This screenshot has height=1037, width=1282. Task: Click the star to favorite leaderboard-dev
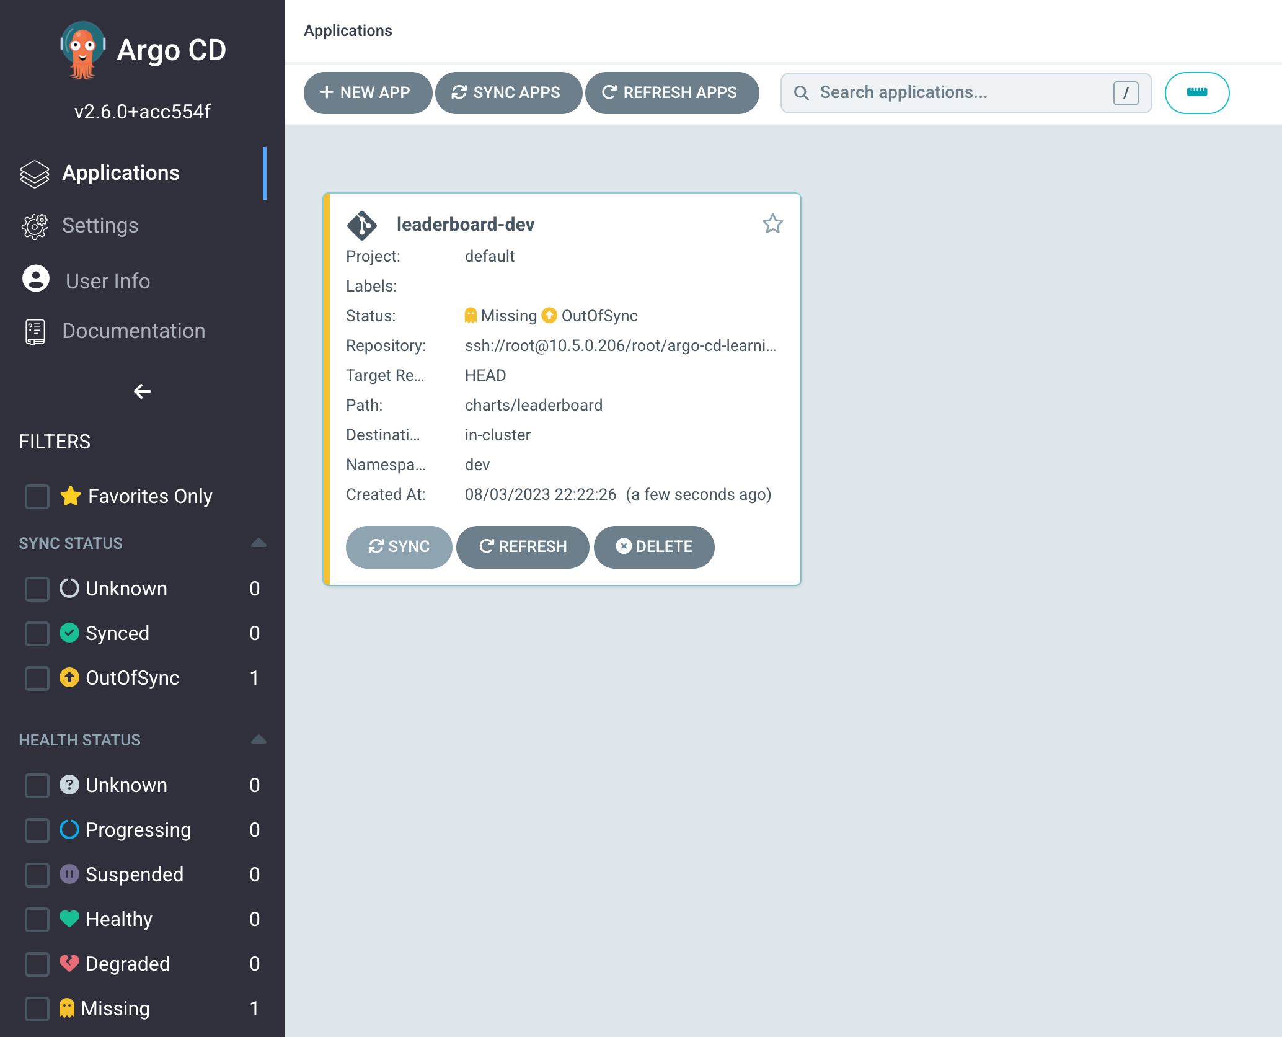point(772,223)
